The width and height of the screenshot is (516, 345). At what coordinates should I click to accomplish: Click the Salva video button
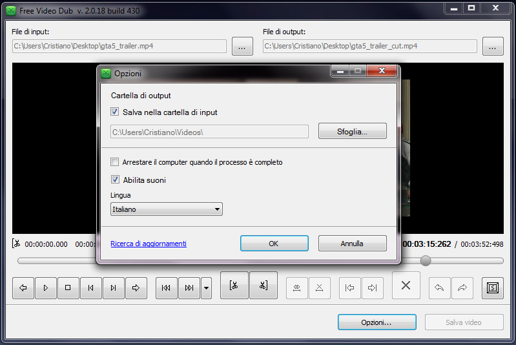tap(464, 322)
